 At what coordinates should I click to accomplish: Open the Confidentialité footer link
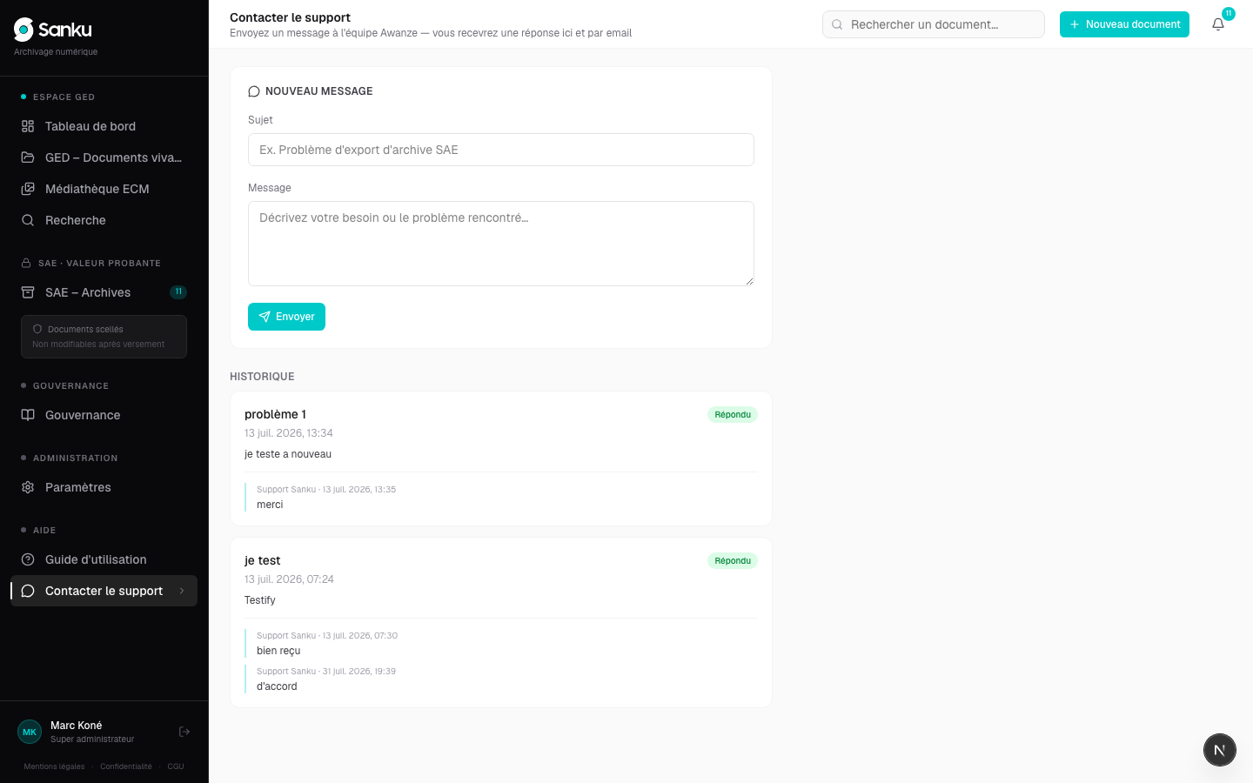pos(126,766)
